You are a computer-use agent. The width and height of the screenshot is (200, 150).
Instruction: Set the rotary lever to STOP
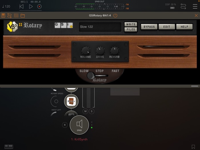coord(99,71)
